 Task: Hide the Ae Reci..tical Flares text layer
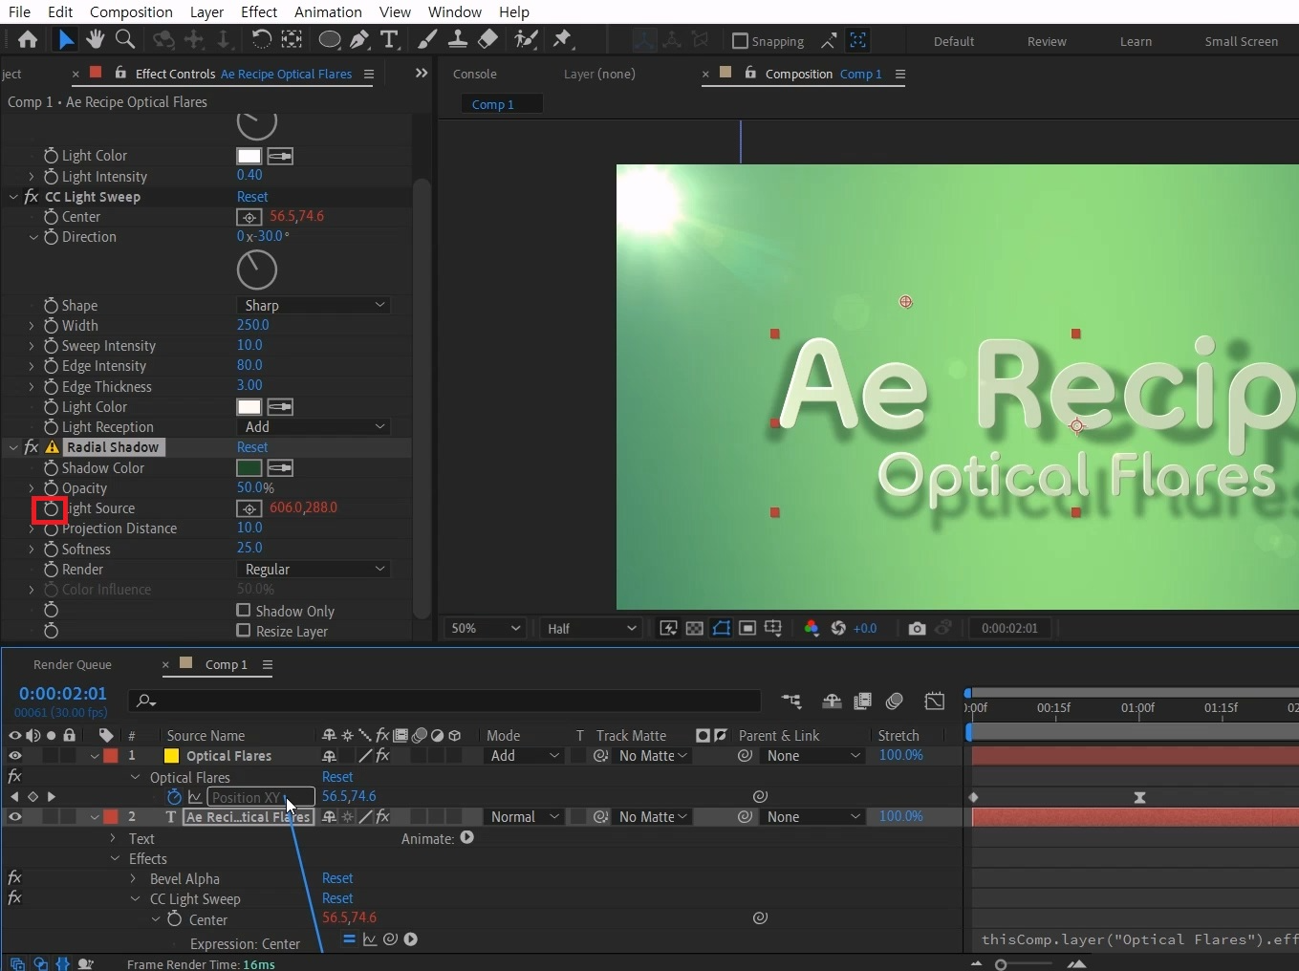[x=14, y=817]
